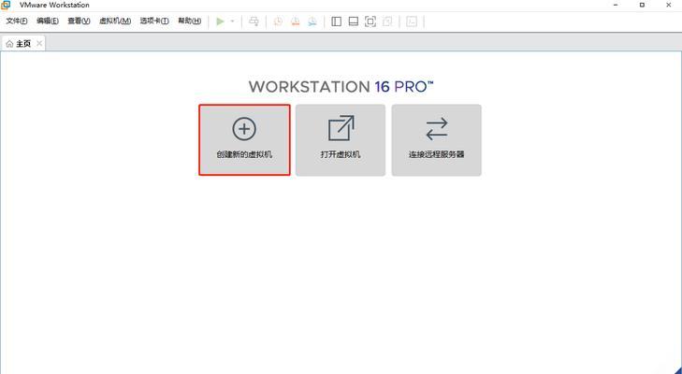Viewport: 682px width, 374px height.
Task: Click the manage snapshots icon
Action: pos(312,22)
